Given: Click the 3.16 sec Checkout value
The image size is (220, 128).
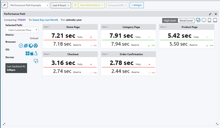Looking at the screenshot, I should click(63, 63).
